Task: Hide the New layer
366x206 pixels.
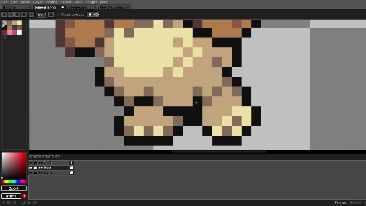Action: [31, 168]
